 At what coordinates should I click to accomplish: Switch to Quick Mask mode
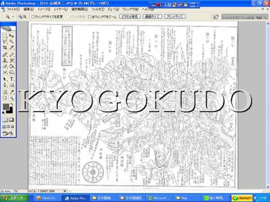click(11, 120)
